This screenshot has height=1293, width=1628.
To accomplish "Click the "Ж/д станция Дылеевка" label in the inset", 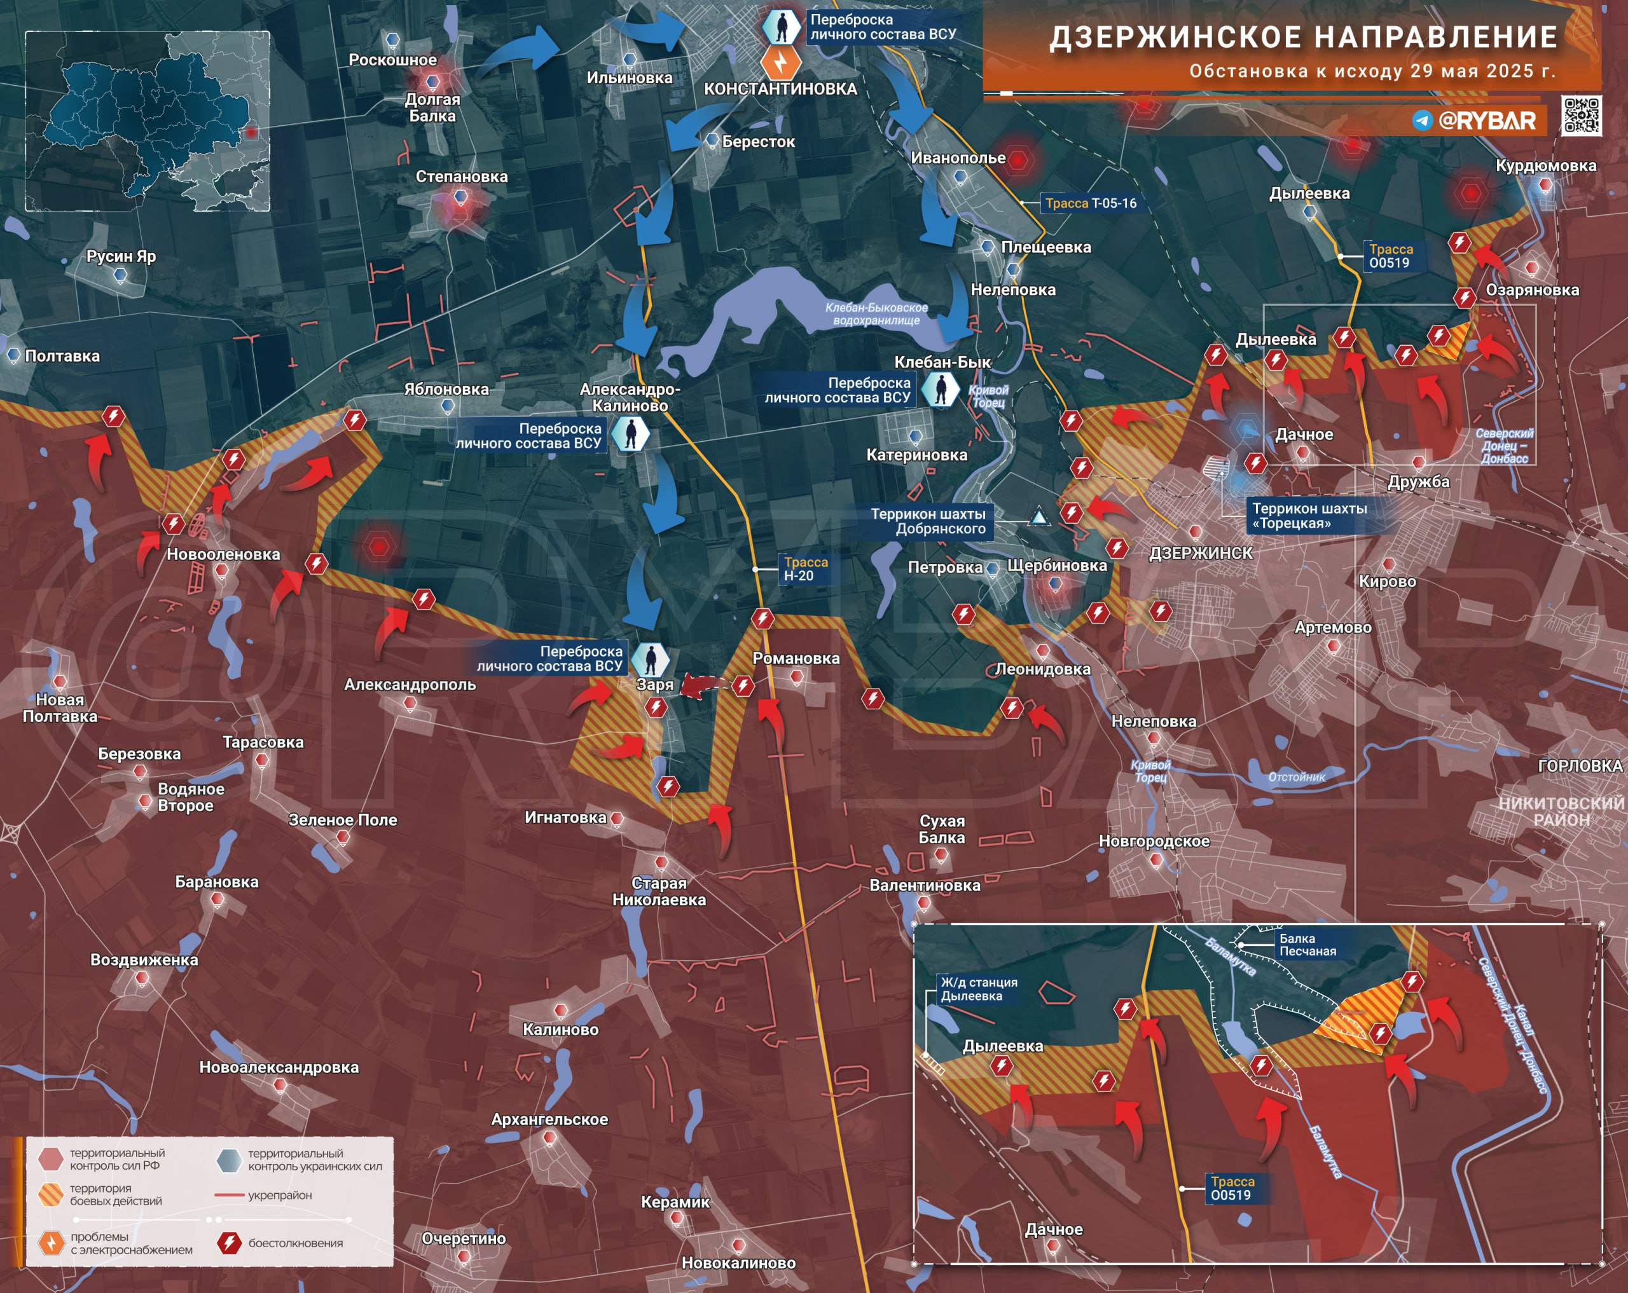I will click(979, 990).
